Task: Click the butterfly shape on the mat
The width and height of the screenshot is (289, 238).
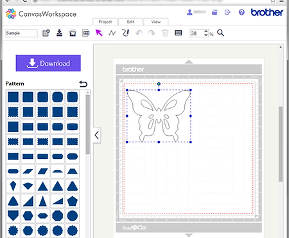Action: [x=159, y=116]
